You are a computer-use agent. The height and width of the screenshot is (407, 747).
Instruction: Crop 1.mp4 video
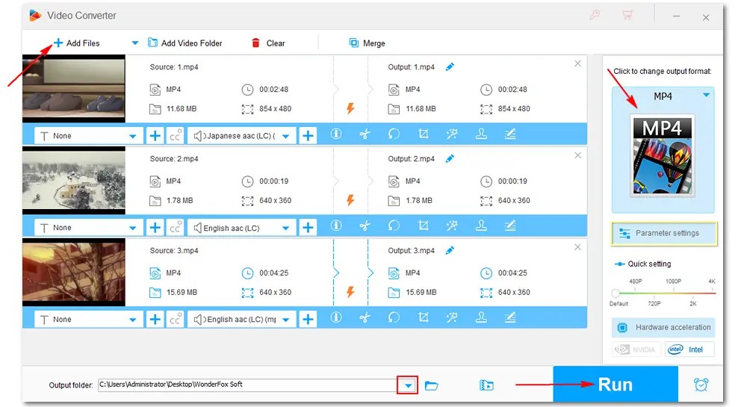tap(423, 134)
